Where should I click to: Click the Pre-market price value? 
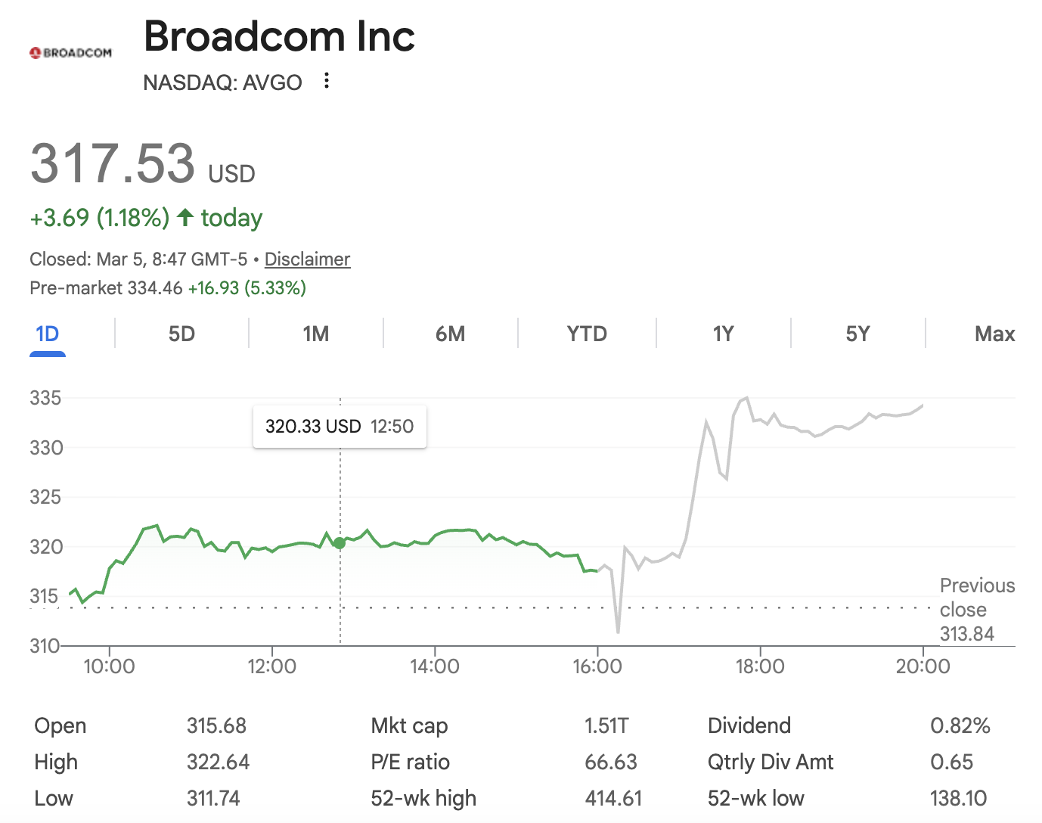tap(157, 287)
